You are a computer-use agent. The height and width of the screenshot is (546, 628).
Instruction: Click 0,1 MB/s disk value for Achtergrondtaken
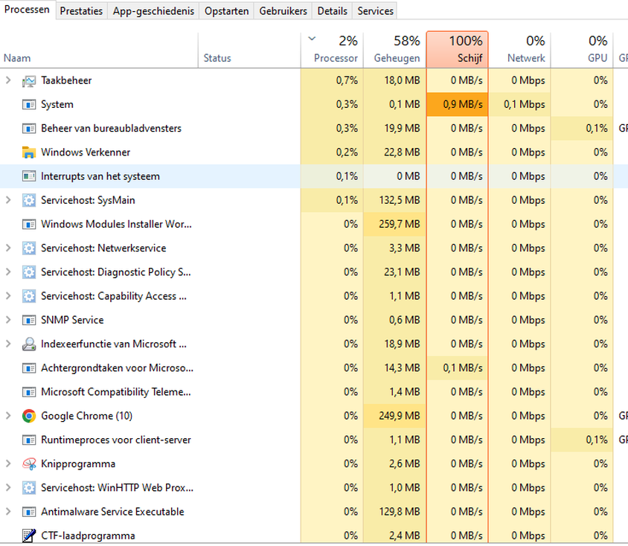coord(463,368)
